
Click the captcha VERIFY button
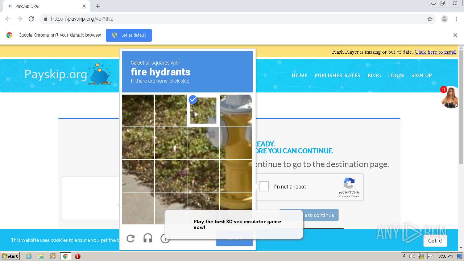coord(235,238)
